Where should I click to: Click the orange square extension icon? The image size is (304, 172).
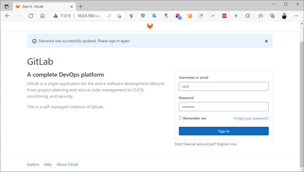190,16
